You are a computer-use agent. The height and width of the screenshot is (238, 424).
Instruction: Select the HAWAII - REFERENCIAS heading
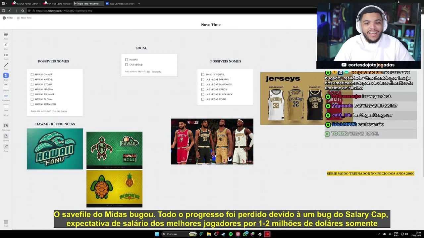[x=55, y=124]
